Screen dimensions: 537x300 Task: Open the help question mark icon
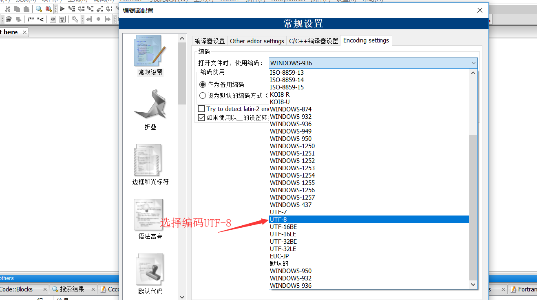(x=62, y=19)
